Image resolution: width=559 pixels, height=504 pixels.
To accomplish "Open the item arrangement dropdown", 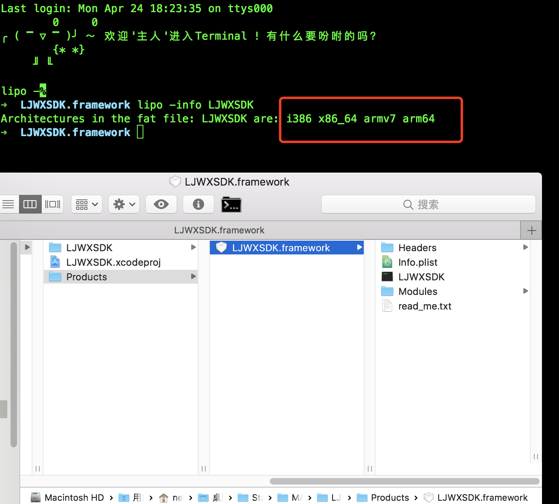I will 87,204.
